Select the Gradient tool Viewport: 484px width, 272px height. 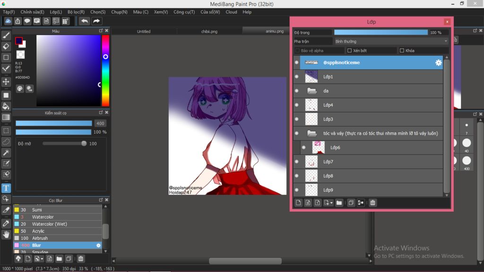(6, 117)
